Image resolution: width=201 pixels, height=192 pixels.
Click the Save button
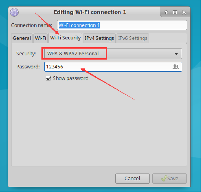pyautogui.click(x=169, y=179)
